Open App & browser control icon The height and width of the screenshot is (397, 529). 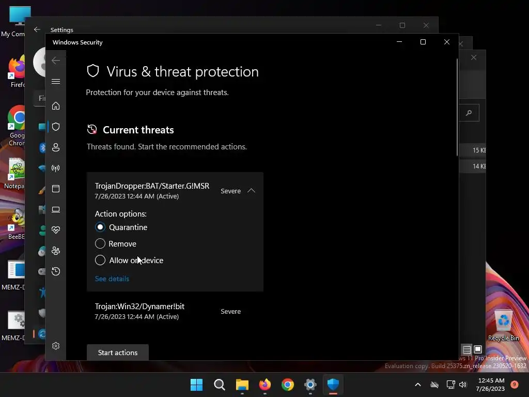pyautogui.click(x=56, y=189)
